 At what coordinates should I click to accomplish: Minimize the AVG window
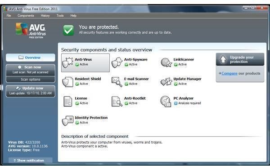pos(246,8)
